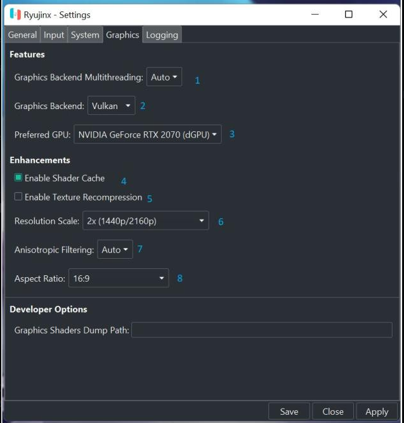
Task: Switch to the General tab
Action: (22, 35)
